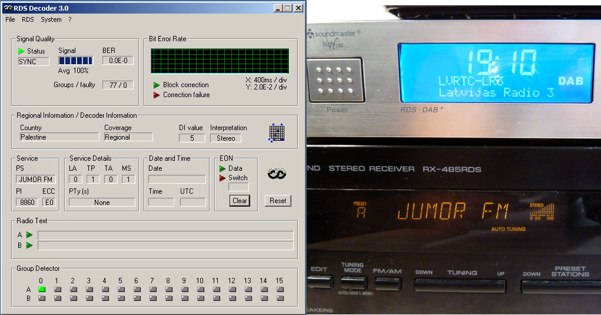The width and height of the screenshot is (601, 315).
Task: Click the Bit Error Rate green grid graph
Action: click(220, 61)
